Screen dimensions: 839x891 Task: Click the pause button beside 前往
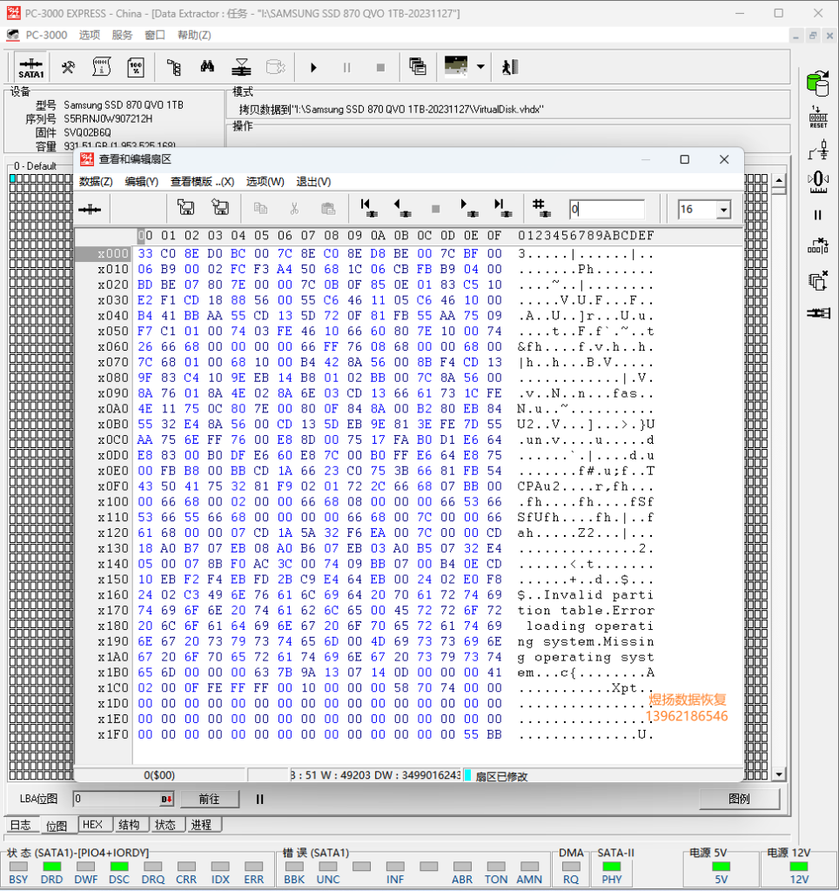click(x=259, y=799)
